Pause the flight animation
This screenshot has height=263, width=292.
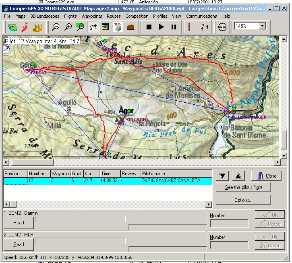(174, 27)
